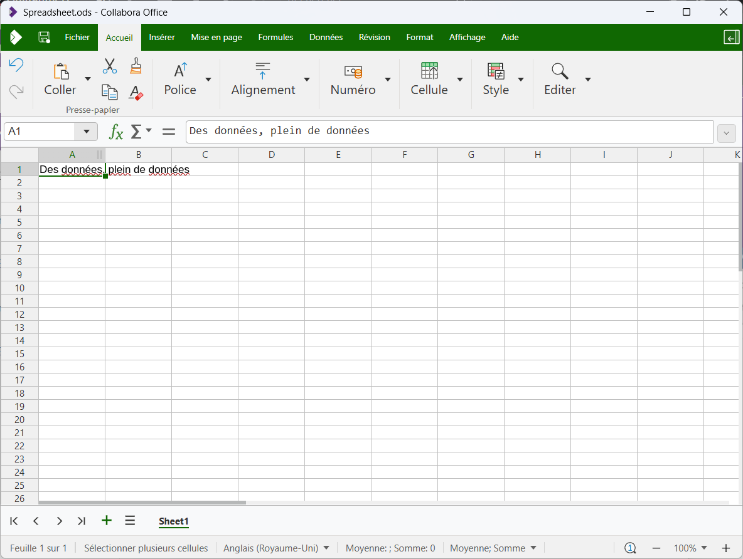Expand the Coller options dropdown

88,78
